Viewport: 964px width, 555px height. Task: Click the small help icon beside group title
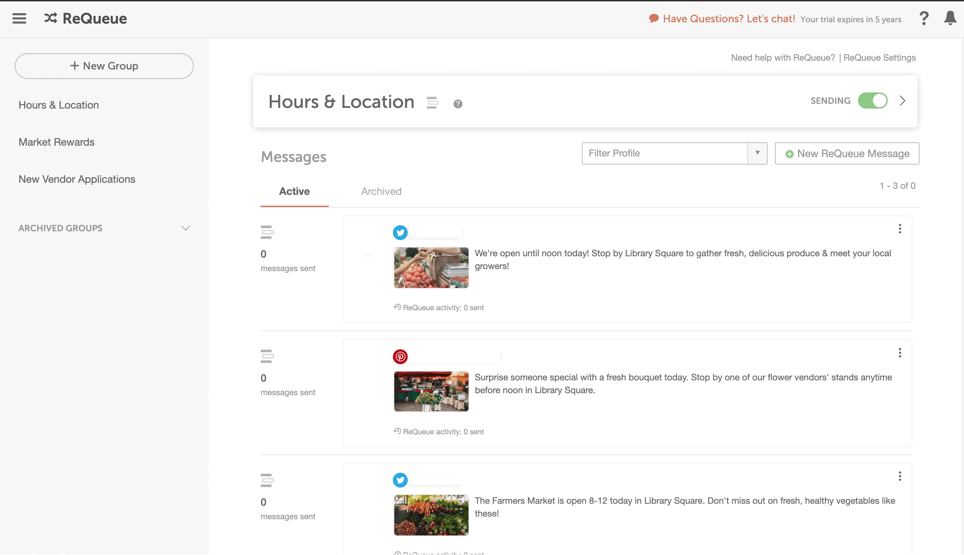(x=458, y=104)
